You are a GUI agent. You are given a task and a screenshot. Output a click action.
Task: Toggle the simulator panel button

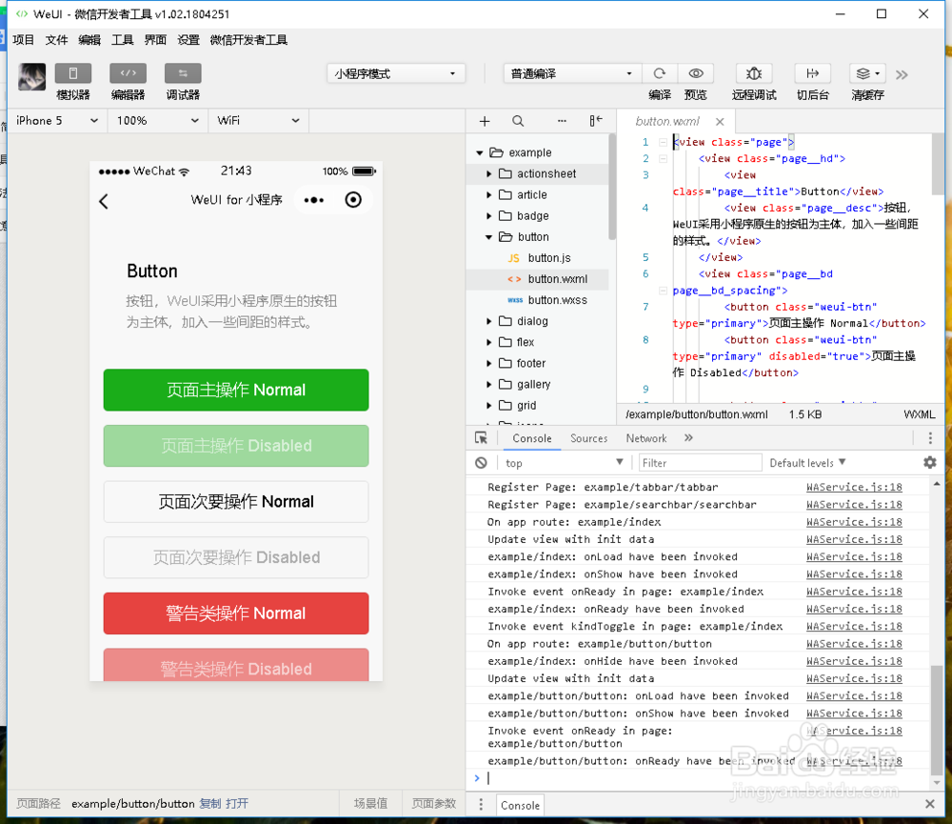pos(73,73)
